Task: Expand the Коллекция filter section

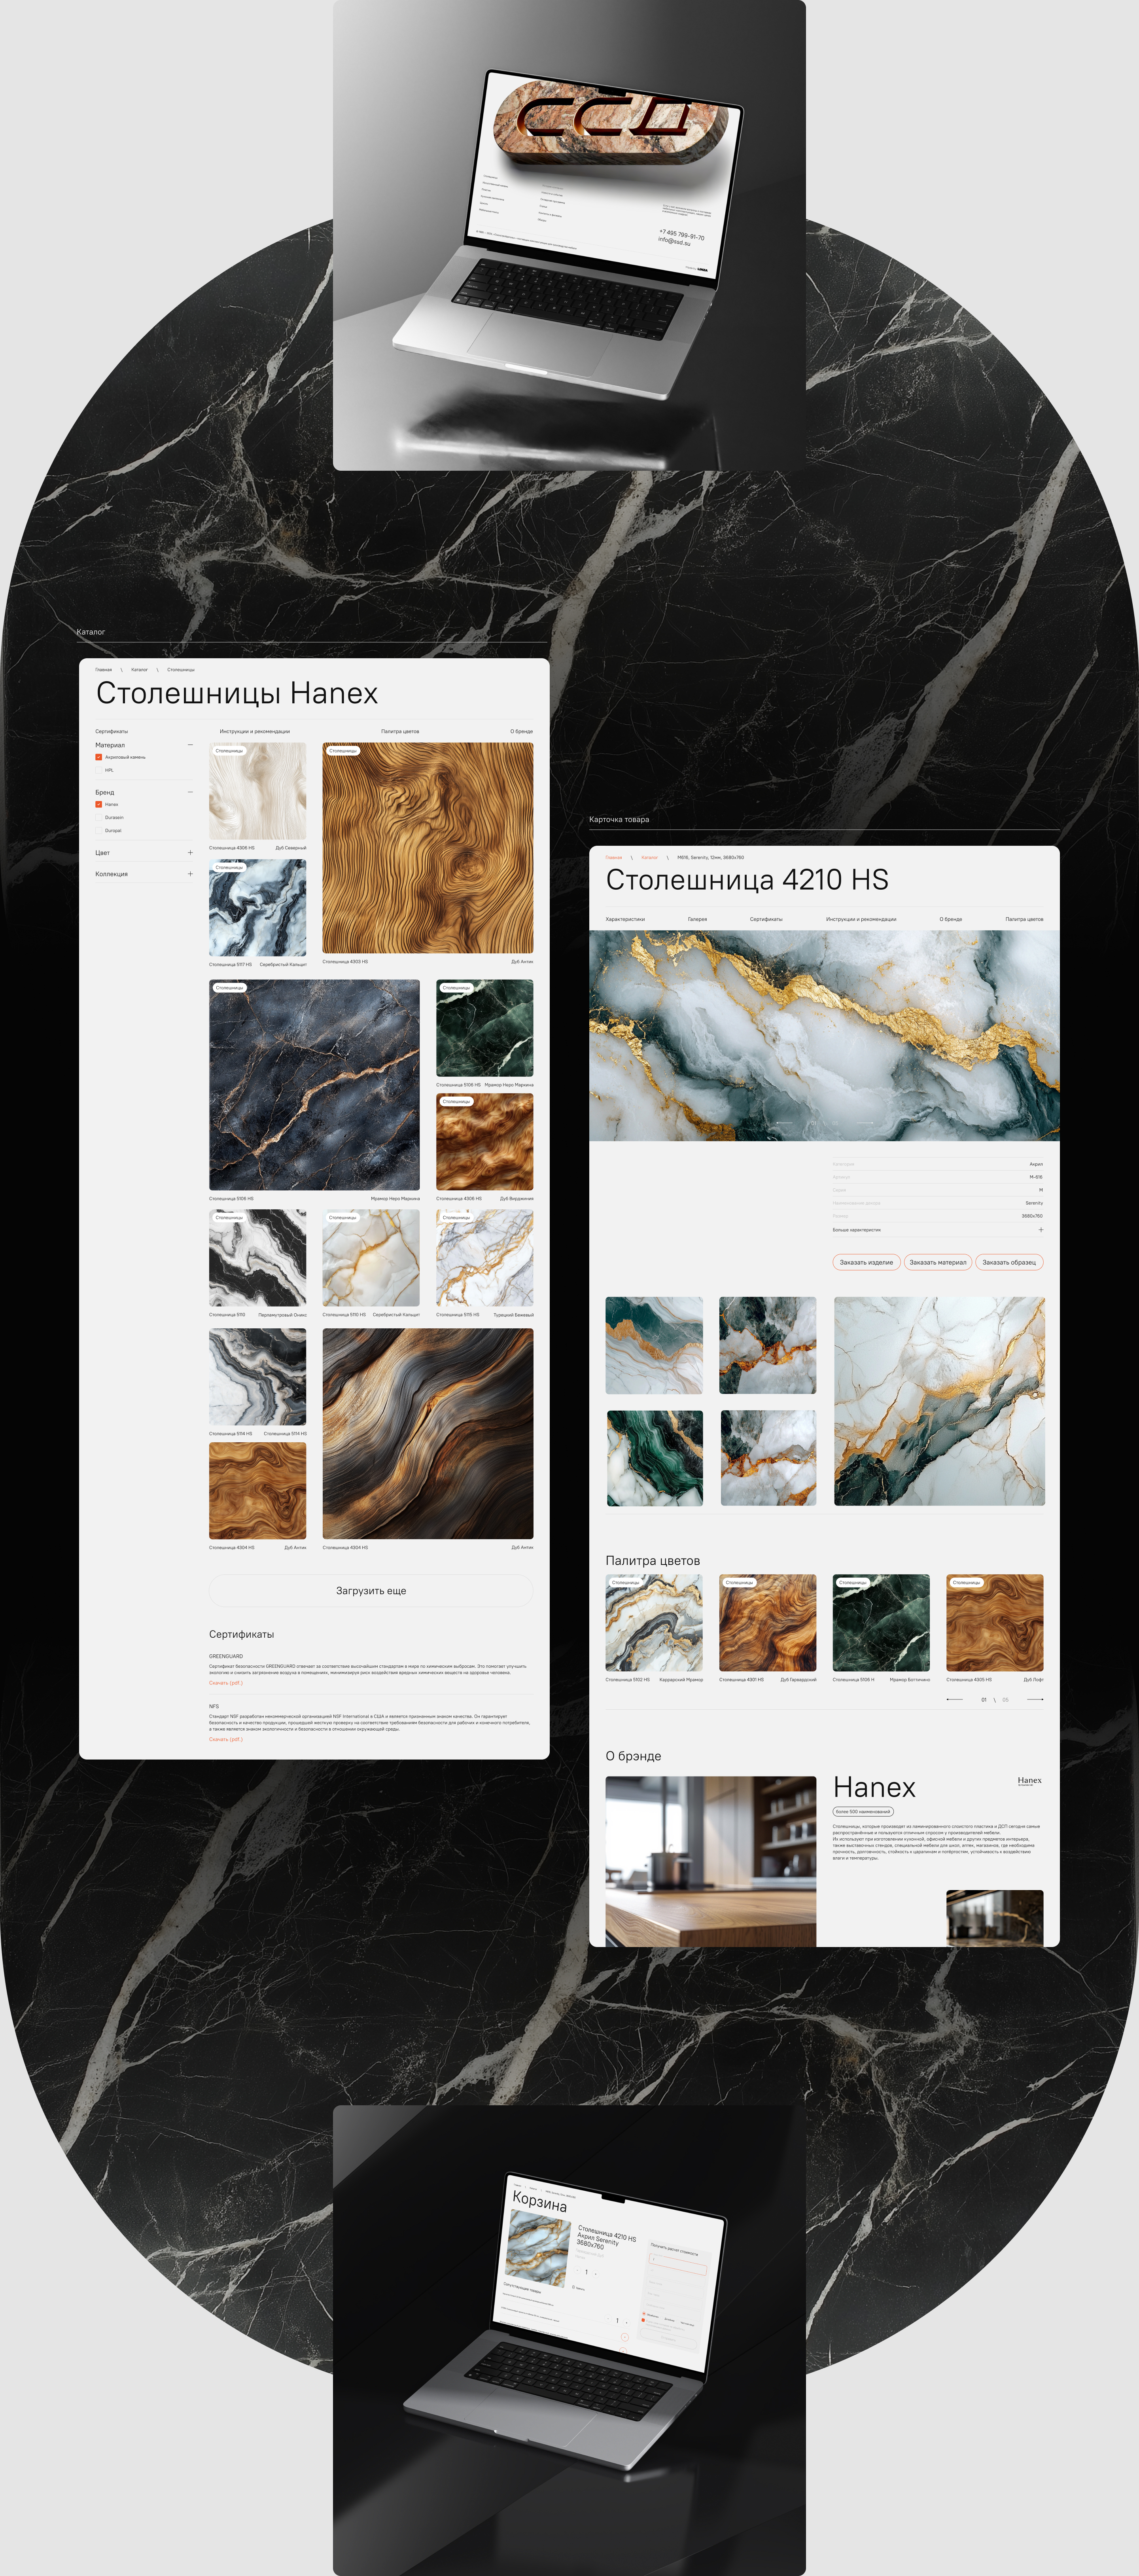Action: point(190,874)
